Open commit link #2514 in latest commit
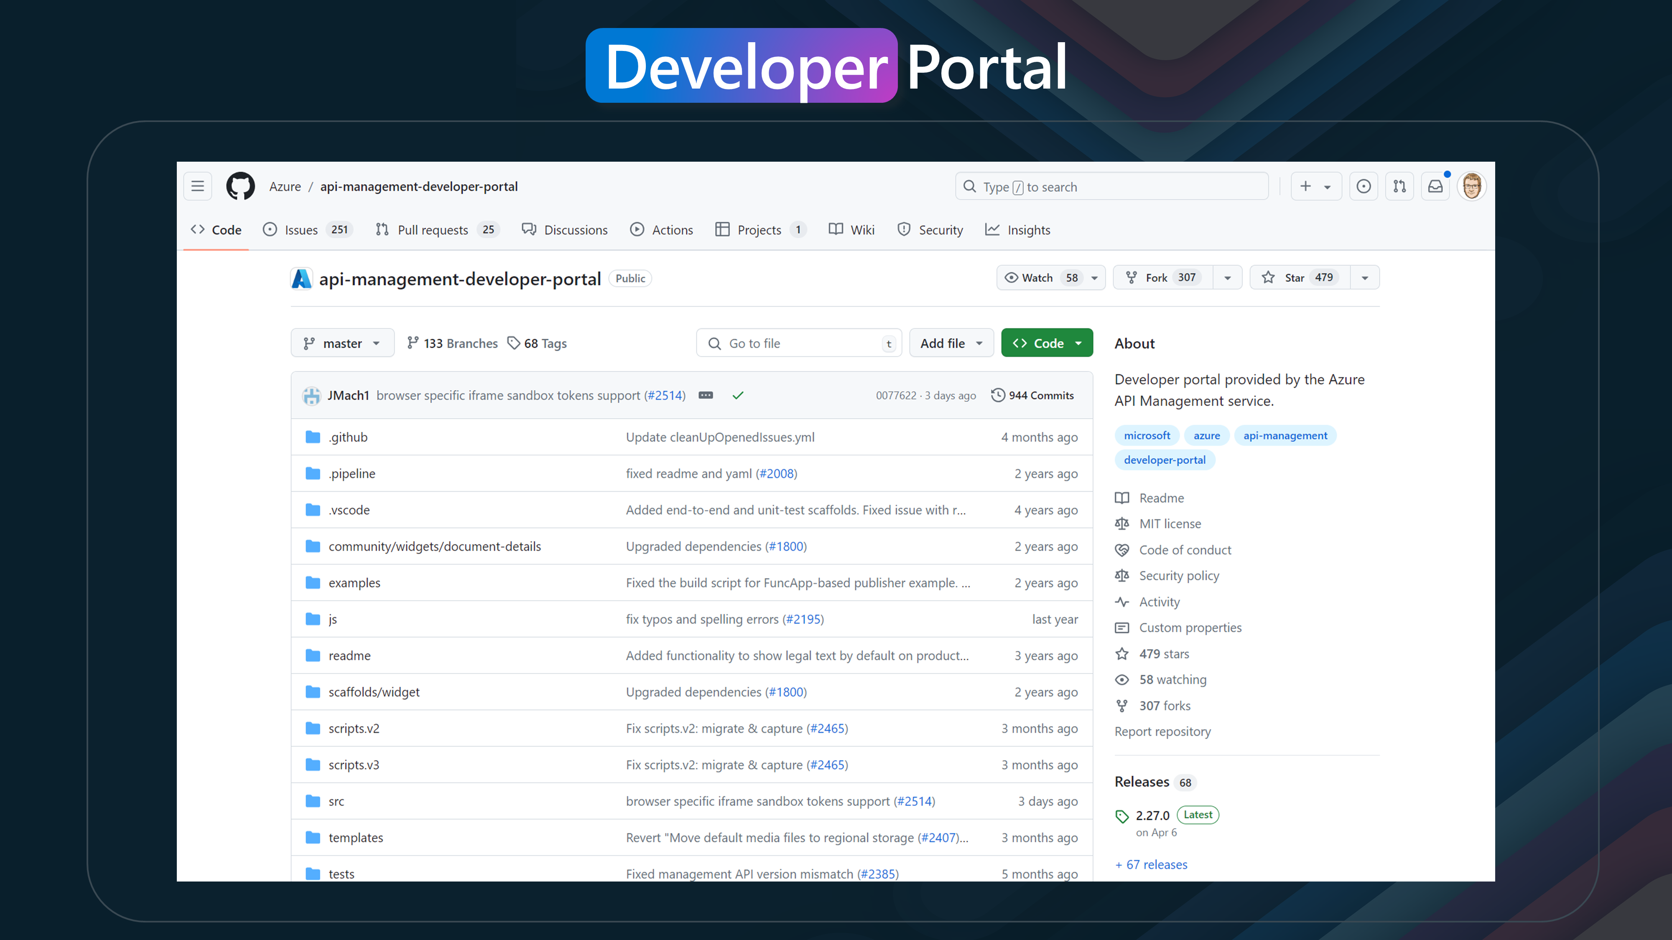This screenshot has width=1672, height=940. [665, 396]
